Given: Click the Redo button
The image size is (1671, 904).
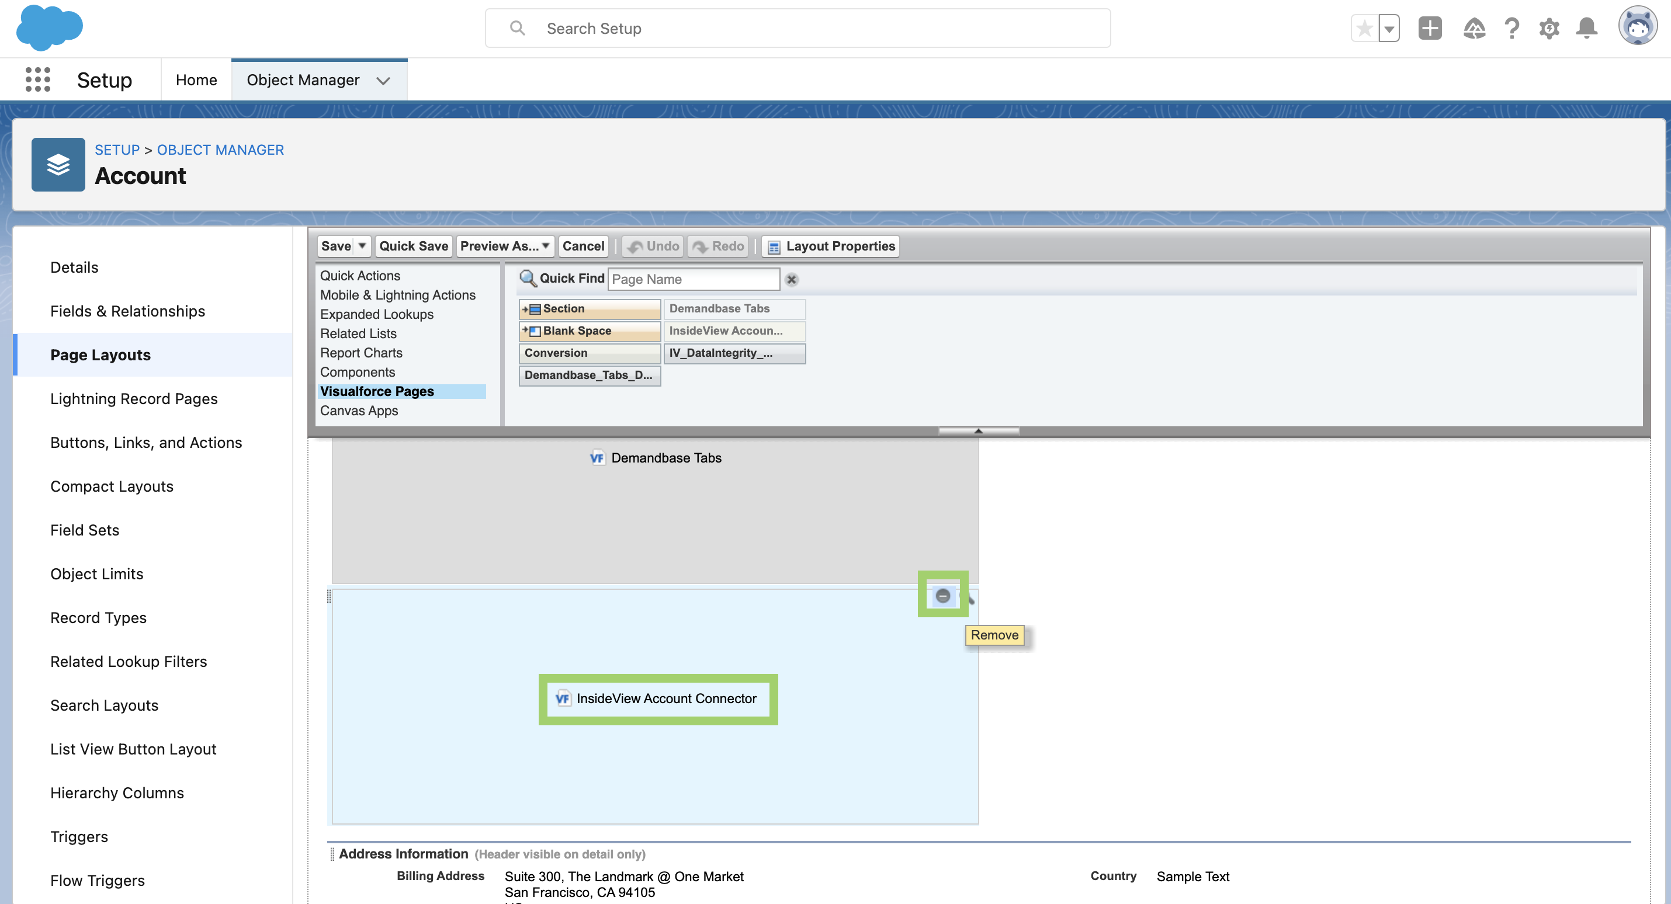Looking at the screenshot, I should pyautogui.click(x=717, y=246).
